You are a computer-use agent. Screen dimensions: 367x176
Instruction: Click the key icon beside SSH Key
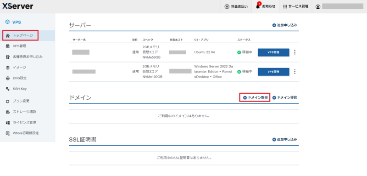point(8,89)
